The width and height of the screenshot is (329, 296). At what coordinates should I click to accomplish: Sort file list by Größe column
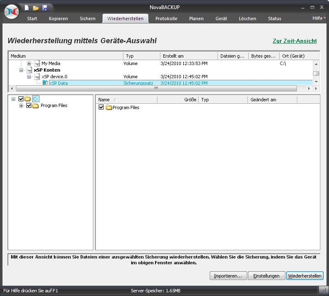point(178,100)
